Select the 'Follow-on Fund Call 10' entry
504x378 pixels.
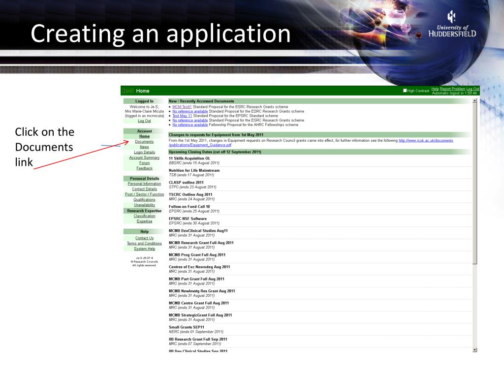coord(189,207)
